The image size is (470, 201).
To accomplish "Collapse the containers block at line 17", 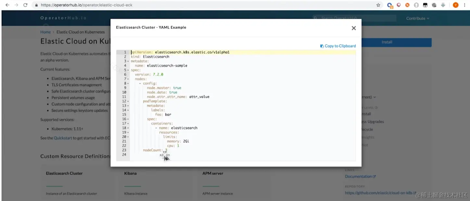I will tap(128, 124).
